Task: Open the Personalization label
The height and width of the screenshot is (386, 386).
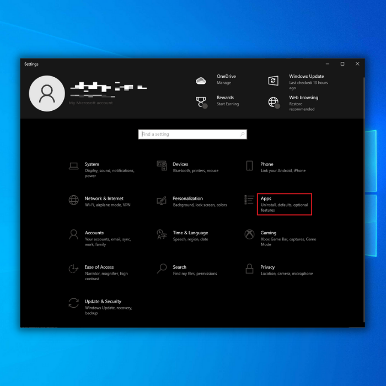Action: [x=188, y=199]
